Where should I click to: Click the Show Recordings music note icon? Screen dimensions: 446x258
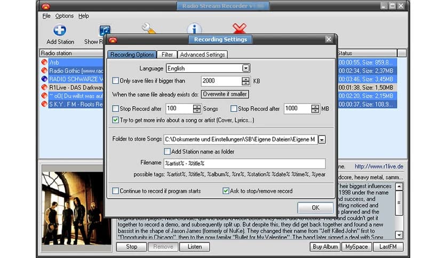(105, 30)
